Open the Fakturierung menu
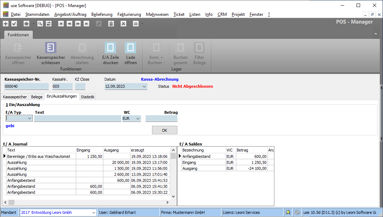Viewport: 383px width, 217px height. [129, 14]
